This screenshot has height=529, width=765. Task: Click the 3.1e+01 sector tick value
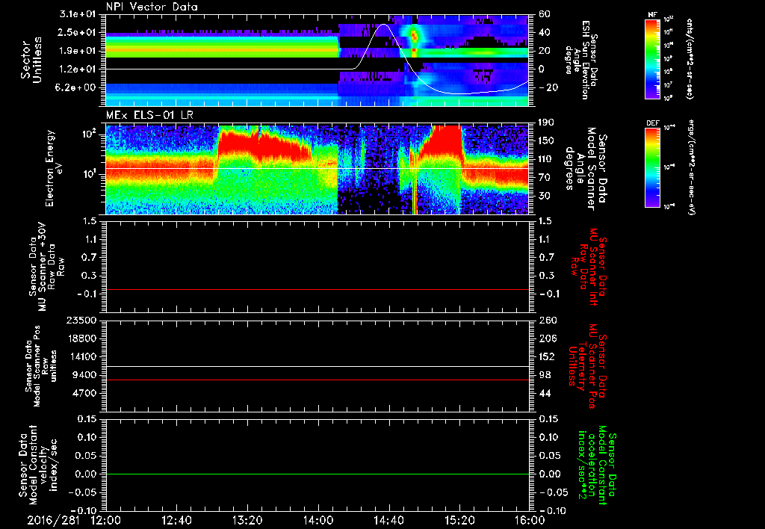click(x=78, y=14)
